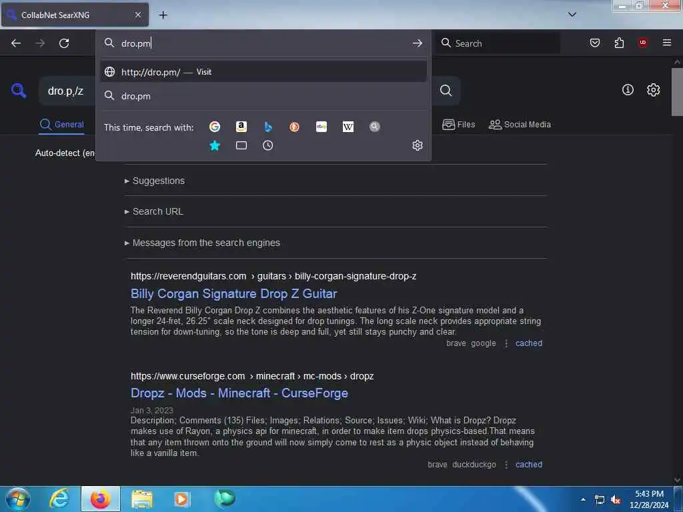Search this time with Amazon
This screenshot has height=512, width=683.
241,127
